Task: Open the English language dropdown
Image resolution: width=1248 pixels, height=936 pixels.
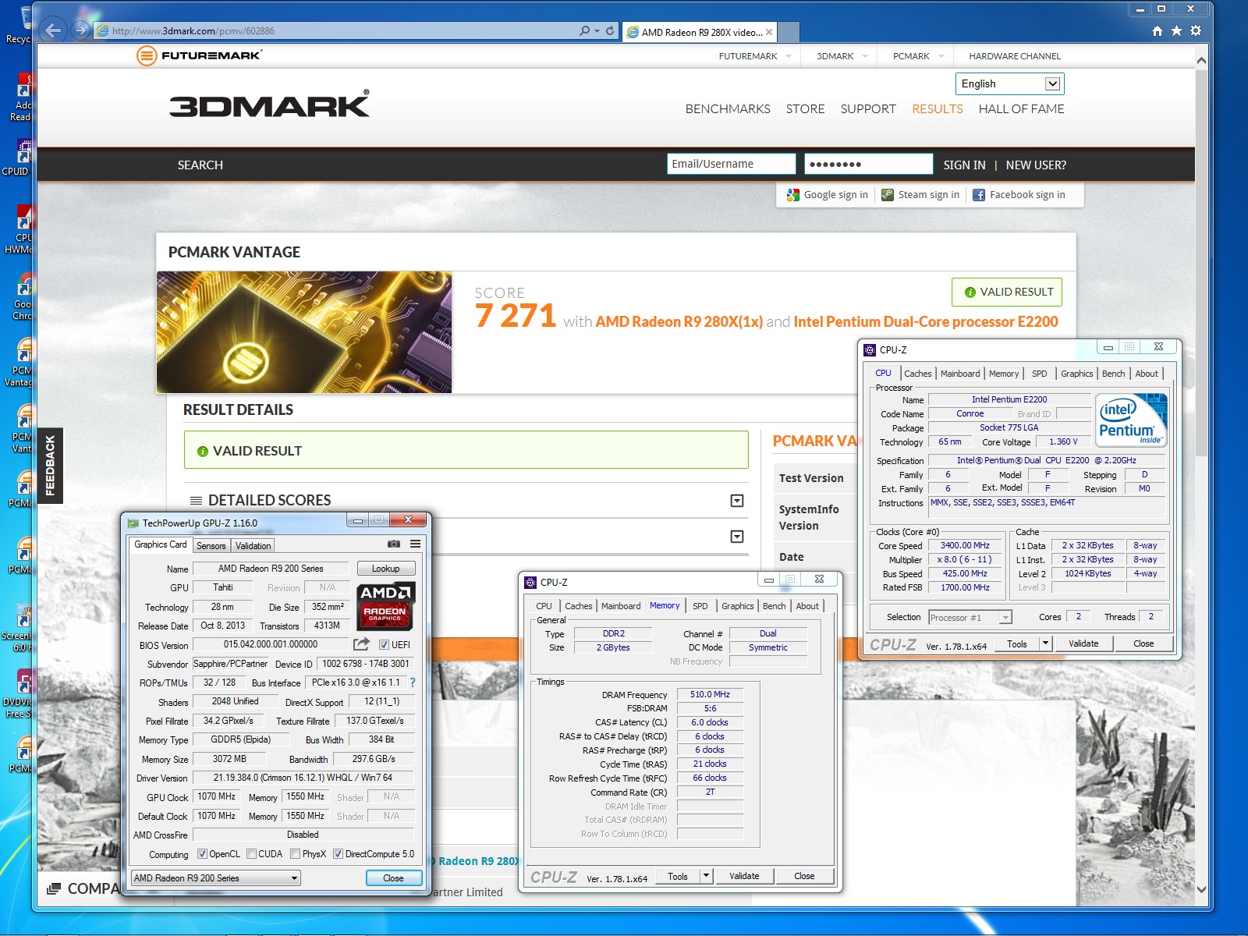Action: (1009, 83)
